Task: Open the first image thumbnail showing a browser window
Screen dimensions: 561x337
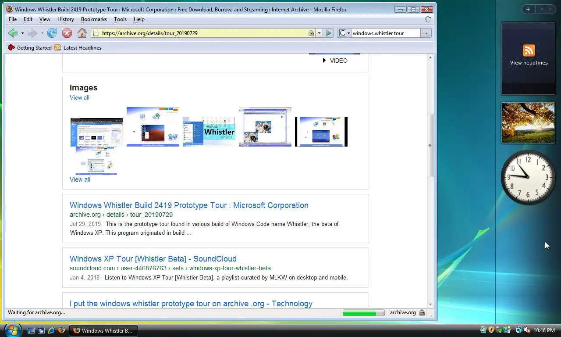Action: pos(97,132)
